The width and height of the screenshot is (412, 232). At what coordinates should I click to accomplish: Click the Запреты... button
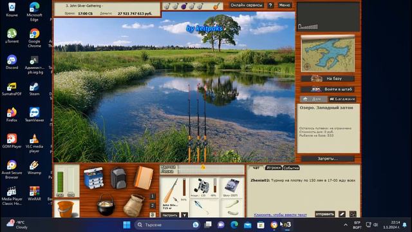coord(328,159)
